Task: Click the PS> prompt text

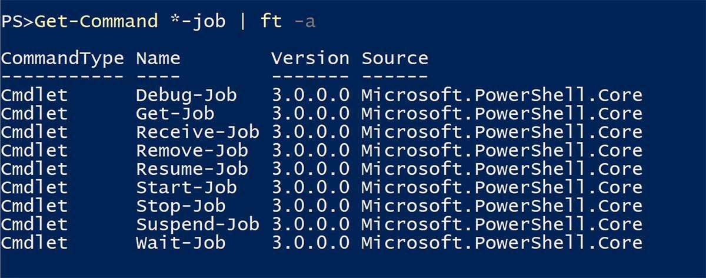Action: (17, 22)
